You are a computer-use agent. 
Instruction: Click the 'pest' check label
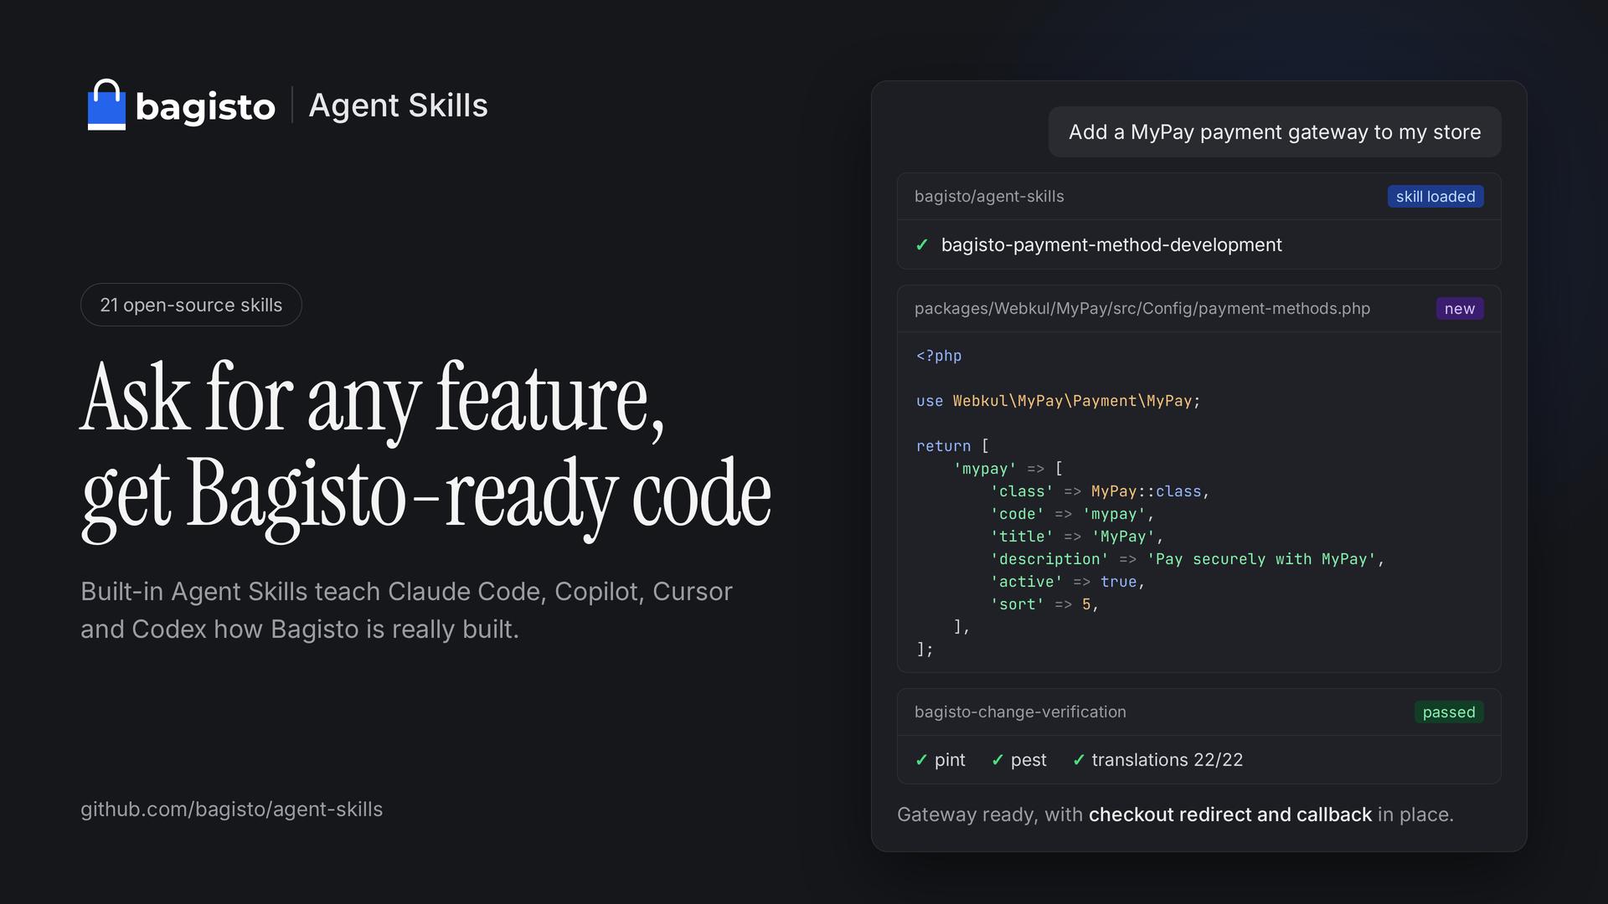pyautogui.click(x=1028, y=760)
